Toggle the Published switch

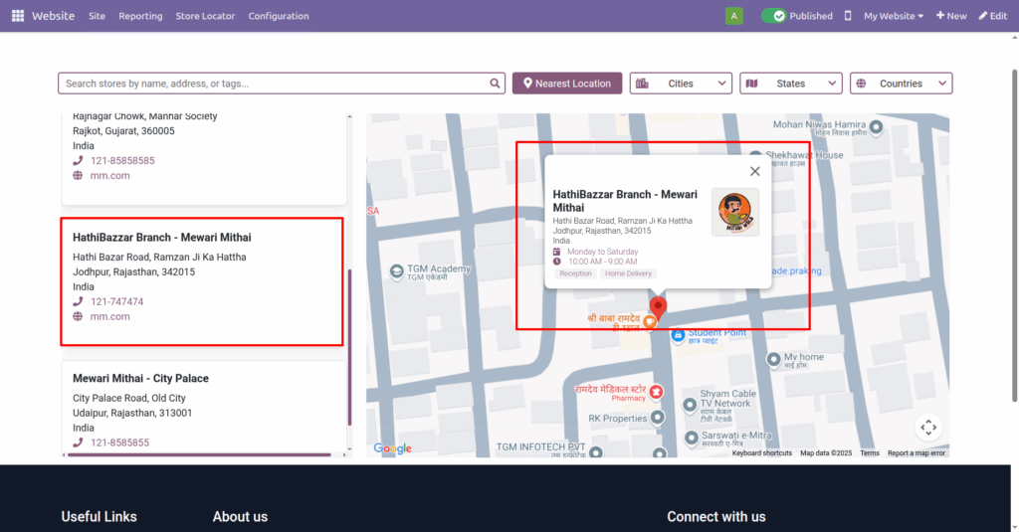click(x=773, y=16)
